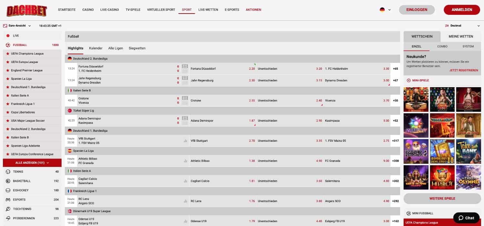Click the Einloggen button

tap(417, 10)
